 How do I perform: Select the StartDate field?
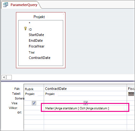[36, 35]
